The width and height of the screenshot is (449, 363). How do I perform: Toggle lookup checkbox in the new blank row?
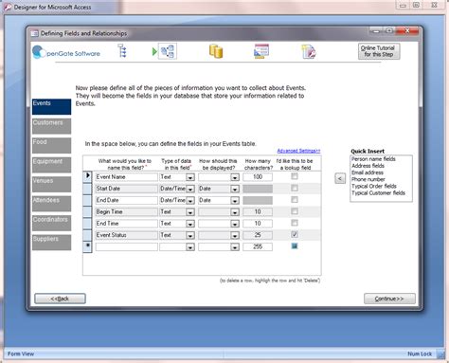(x=295, y=245)
